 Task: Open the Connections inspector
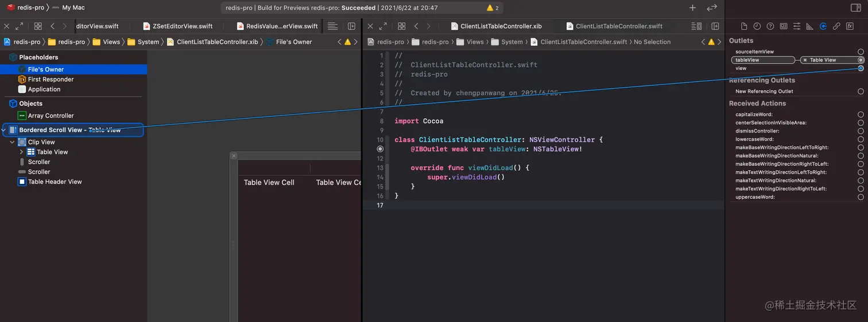tap(823, 26)
